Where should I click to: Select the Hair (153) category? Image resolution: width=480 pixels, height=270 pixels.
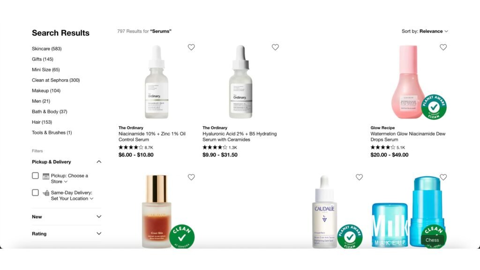42,122
